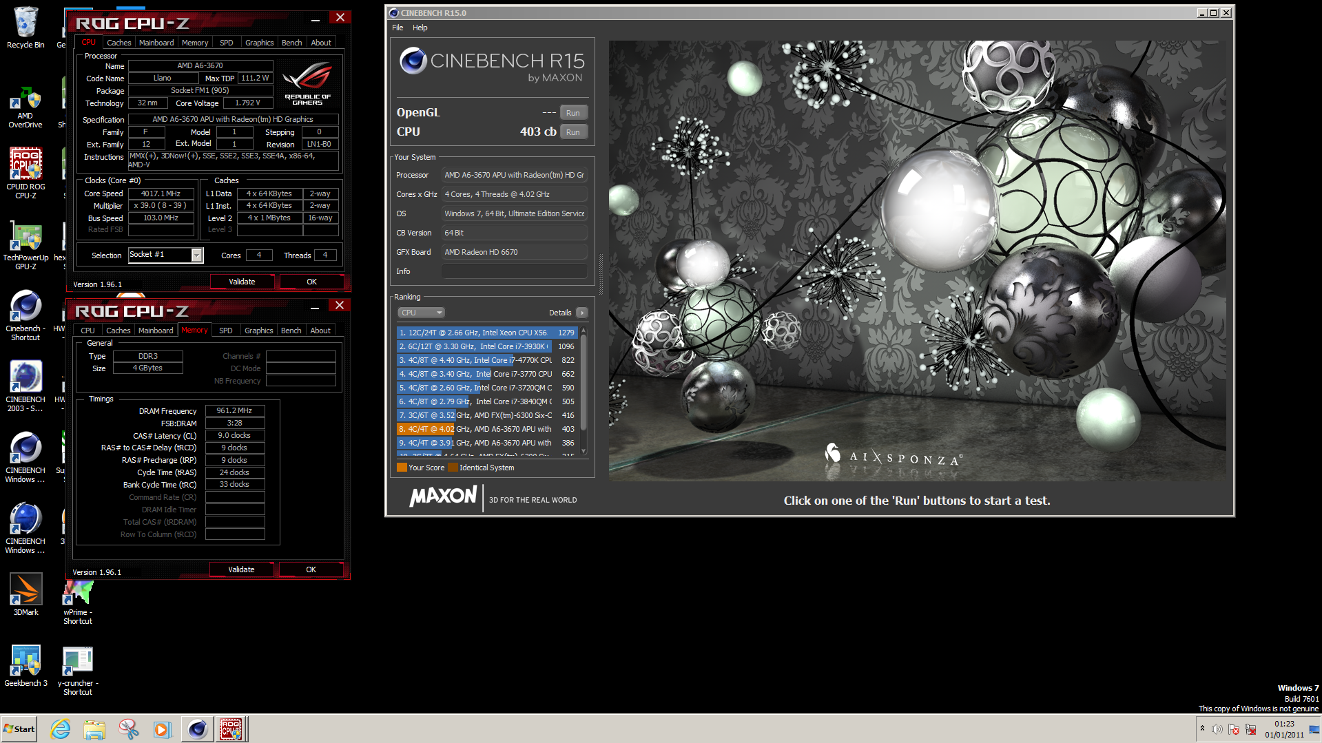The width and height of the screenshot is (1322, 743).
Task: Open the Help menu in Cinebench
Action: point(420,28)
